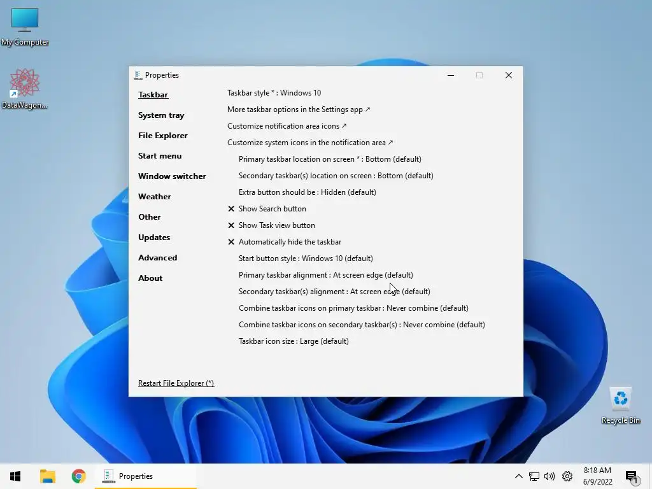
Task: Click the Properties window title icon
Action: (x=138, y=75)
